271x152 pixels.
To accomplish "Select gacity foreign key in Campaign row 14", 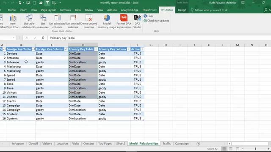I will [x=52, y=110].
